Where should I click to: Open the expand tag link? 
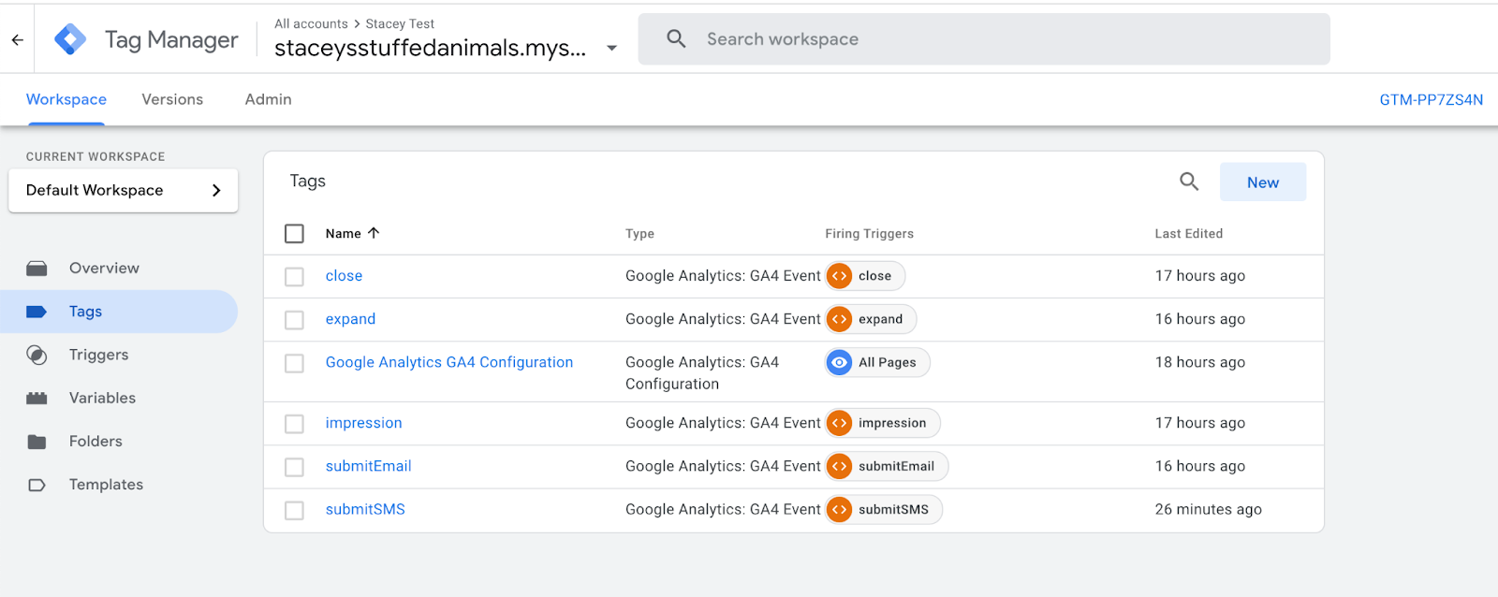tap(350, 319)
